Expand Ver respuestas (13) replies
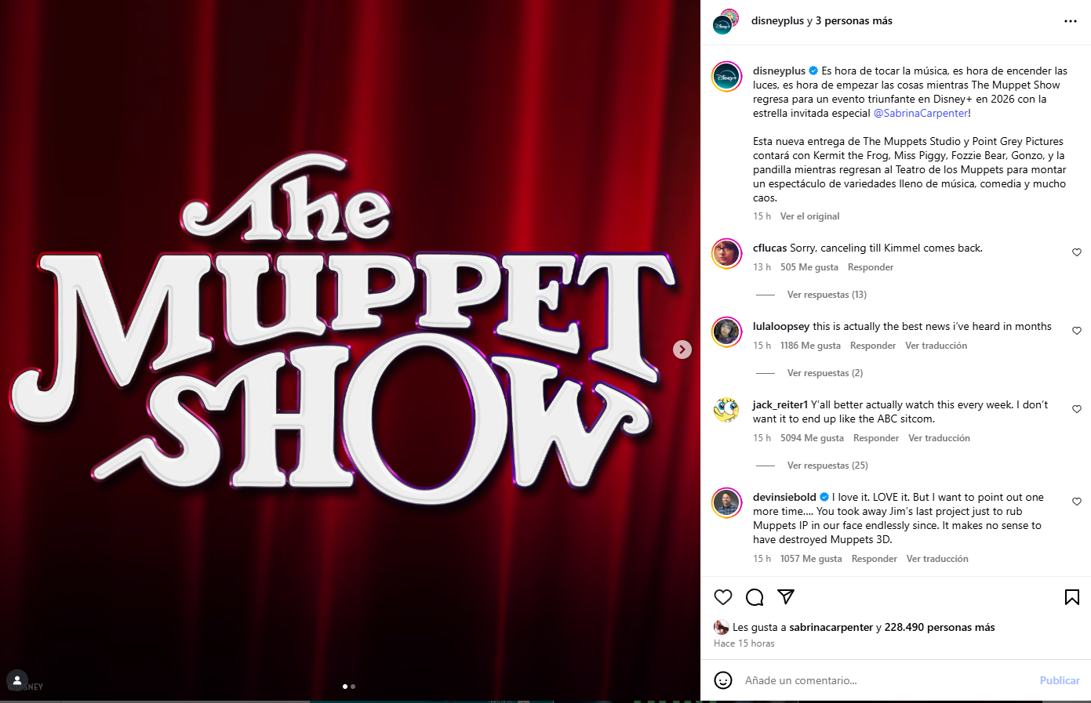This screenshot has width=1091, height=703. point(827,295)
